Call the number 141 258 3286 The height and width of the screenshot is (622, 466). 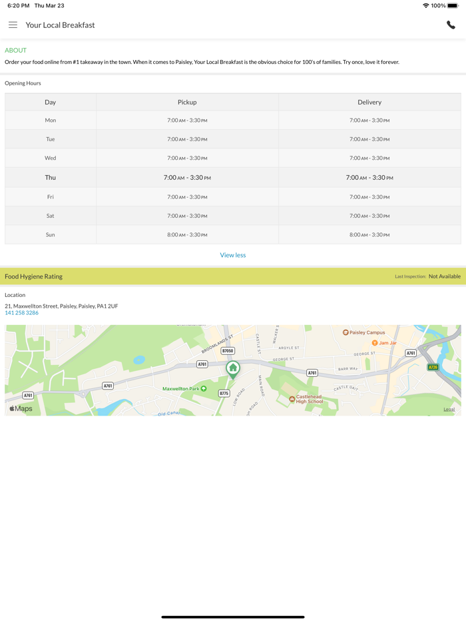coord(21,312)
